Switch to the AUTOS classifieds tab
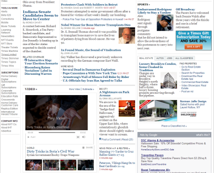Viewport: 214px width, 173px height. 160,58
